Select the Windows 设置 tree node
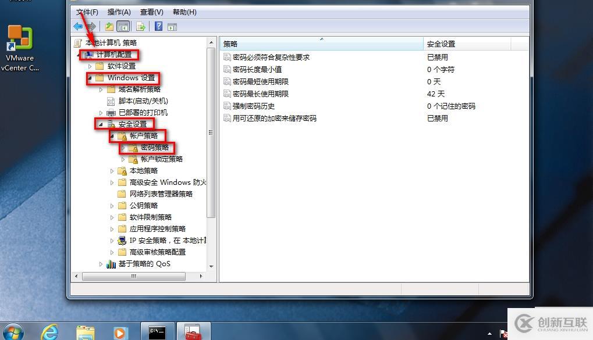This screenshot has width=593, height=340. pyautogui.click(x=131, y=78)
